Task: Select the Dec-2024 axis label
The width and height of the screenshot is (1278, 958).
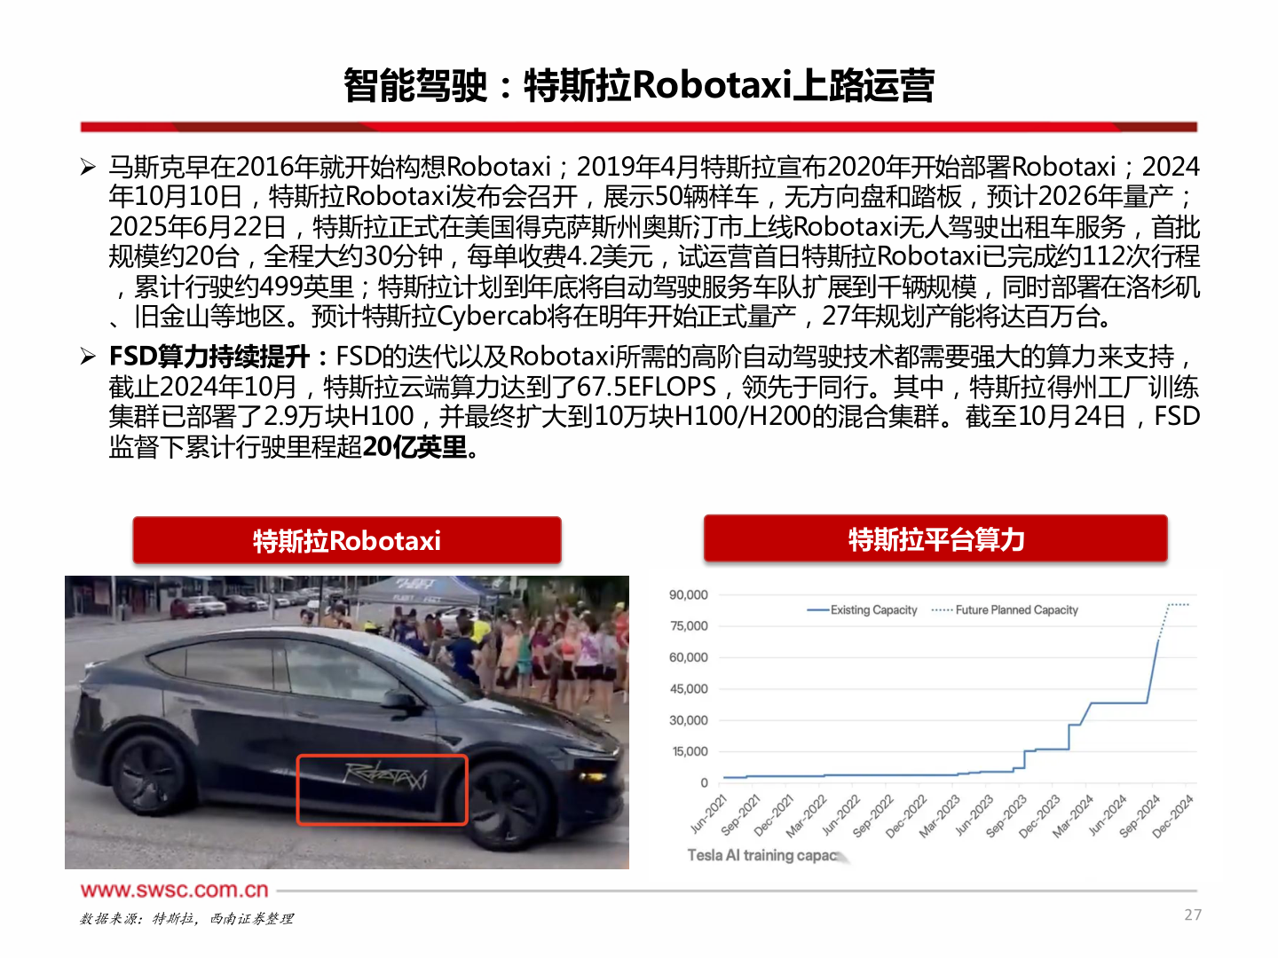Action: point(1170,817)
